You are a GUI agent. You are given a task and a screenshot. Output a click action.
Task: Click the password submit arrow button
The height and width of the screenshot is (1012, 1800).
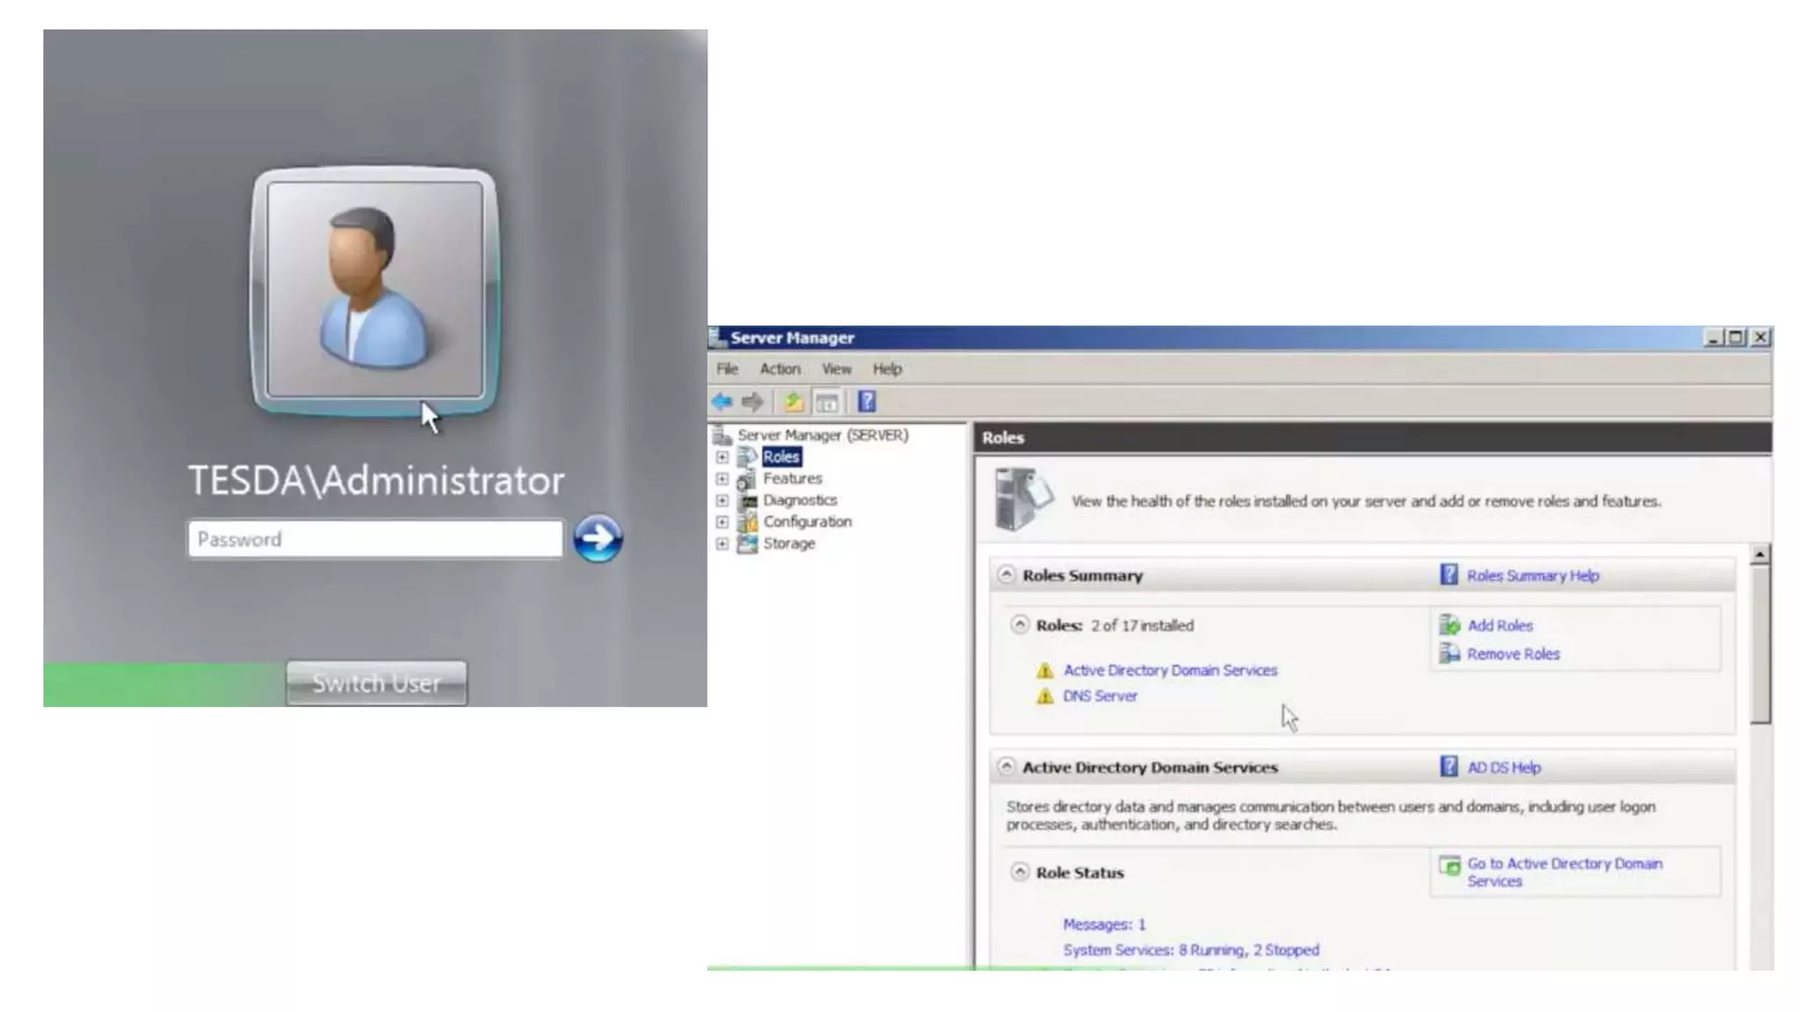598,539
